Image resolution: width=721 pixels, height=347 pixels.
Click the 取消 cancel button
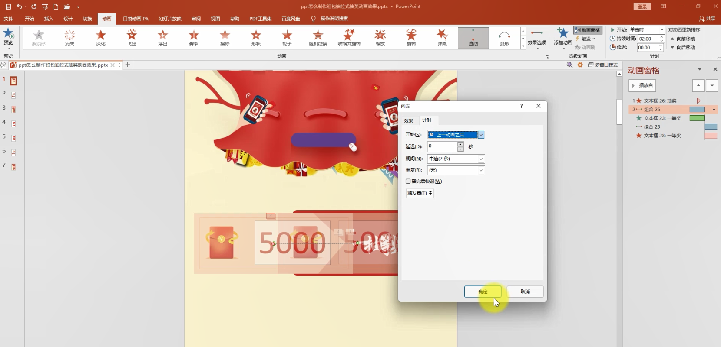525,292
